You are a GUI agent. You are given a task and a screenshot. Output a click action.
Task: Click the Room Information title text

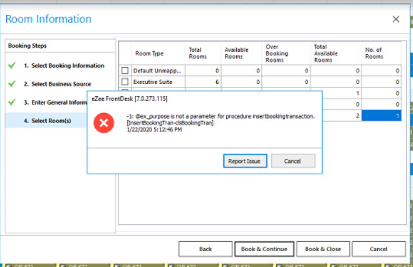coord(48,19)
